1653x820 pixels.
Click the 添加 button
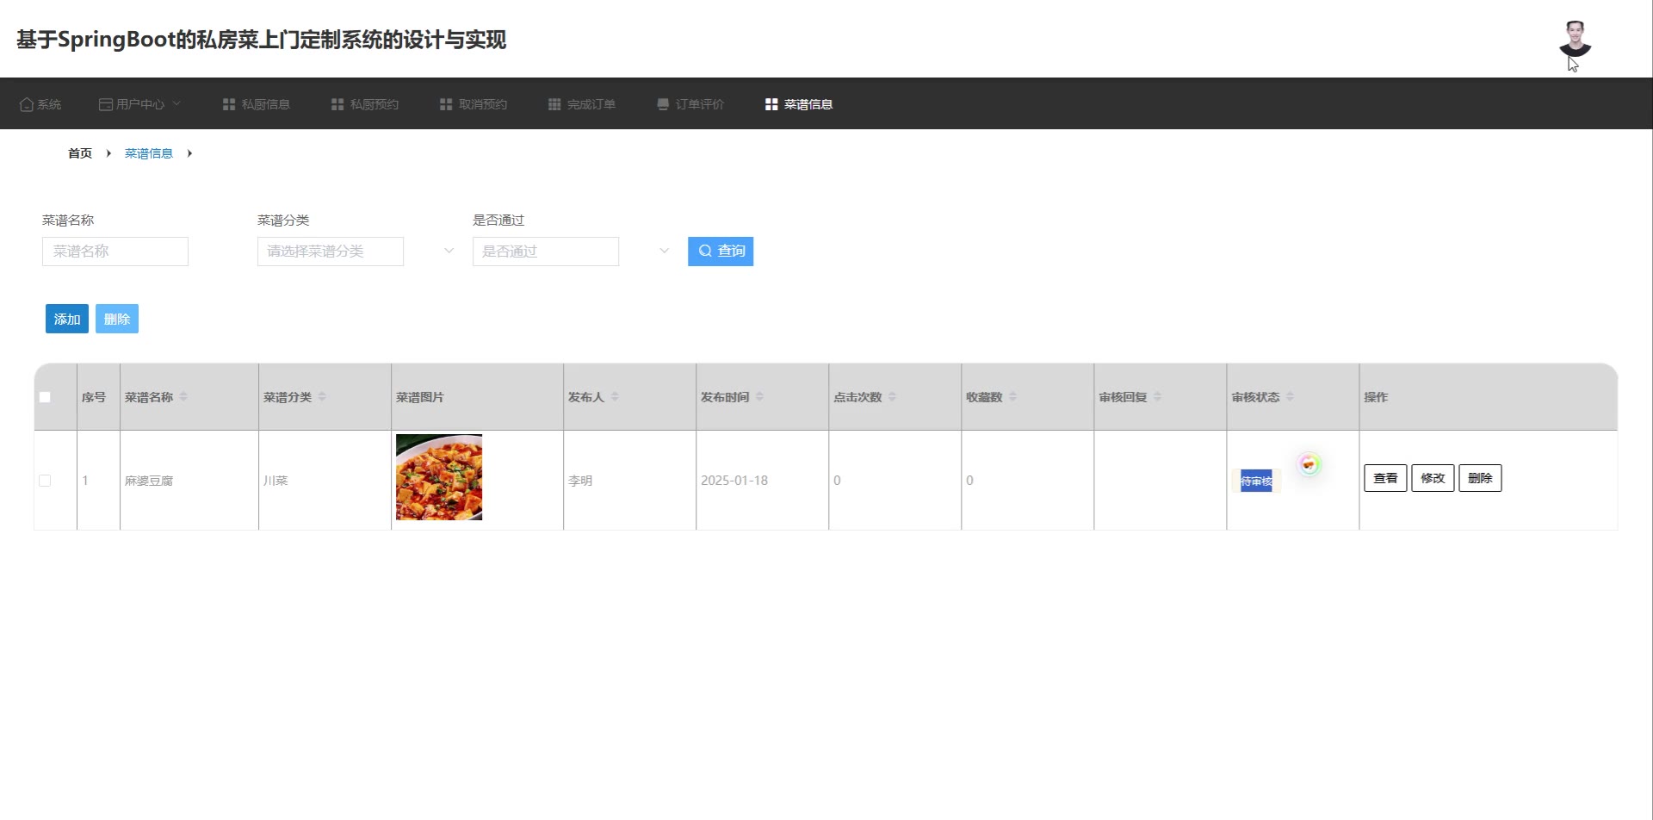coord(67,319)
